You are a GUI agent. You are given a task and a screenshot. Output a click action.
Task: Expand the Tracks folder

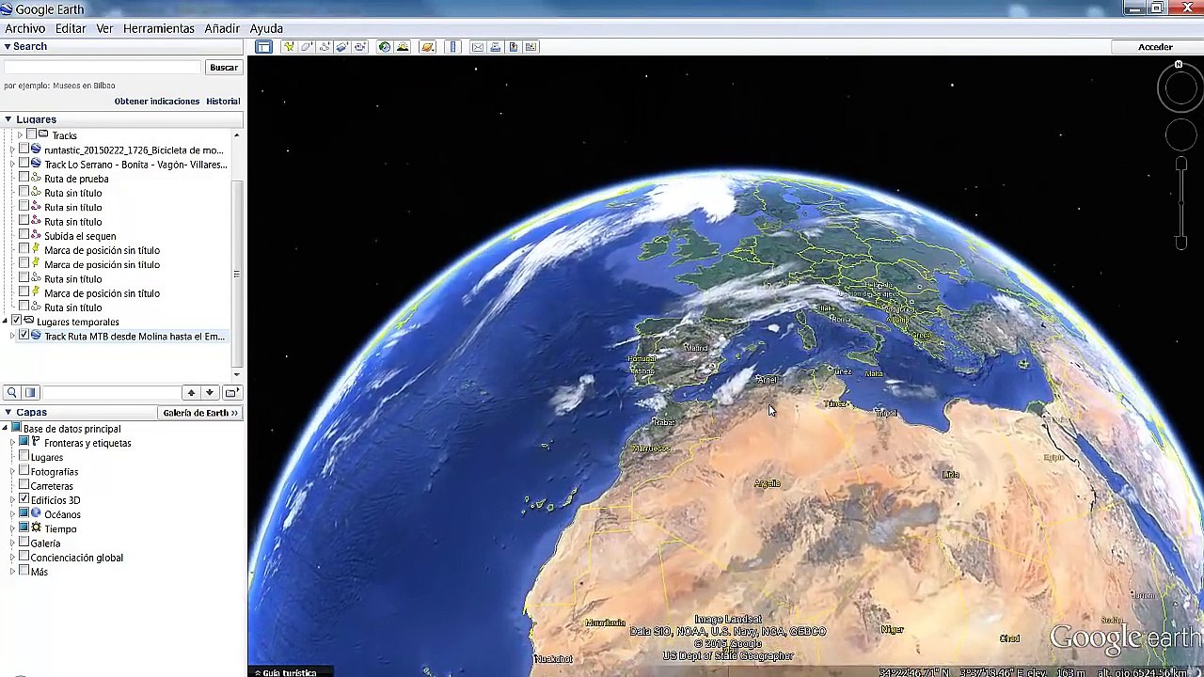click(x=20, y=135)
